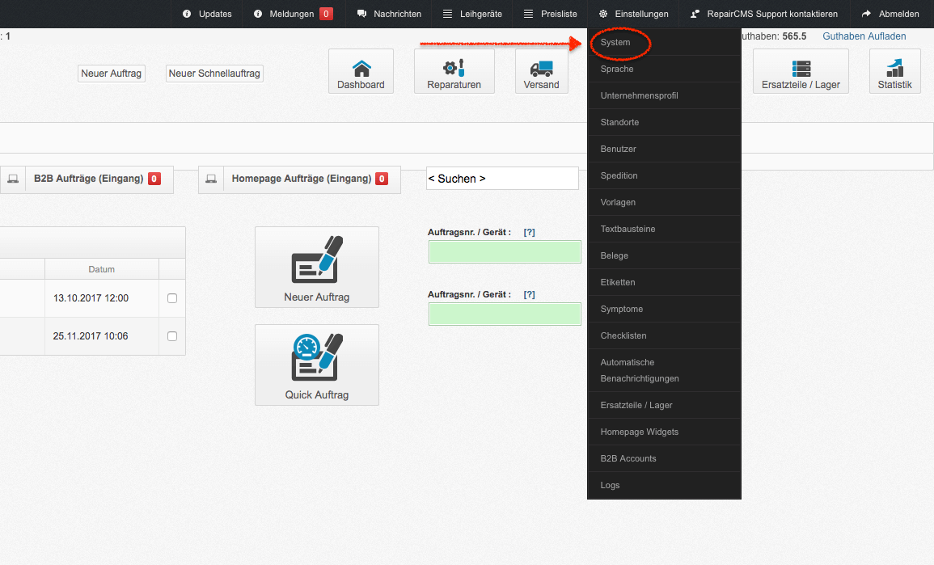Click the Meldungen red counter badge

[326, 14]
